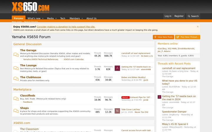The width and height of the screenshot is (212, 132).
Task: Click the lightning icon on View New Posts
Action: pyautogui.click(x=155, y=37)
